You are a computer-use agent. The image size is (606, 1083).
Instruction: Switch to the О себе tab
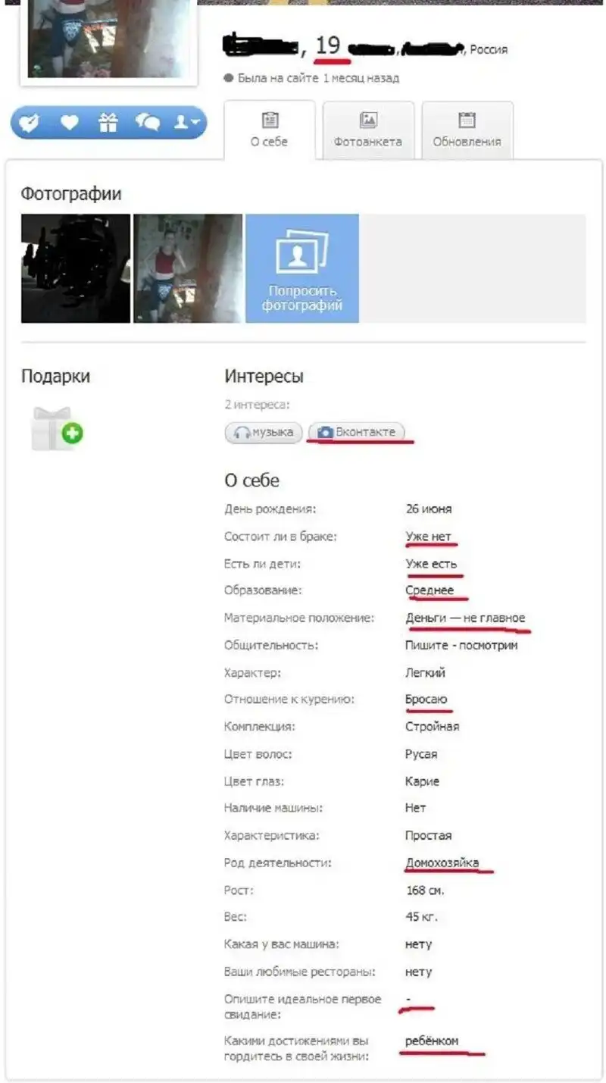click(x=270, y=130)
